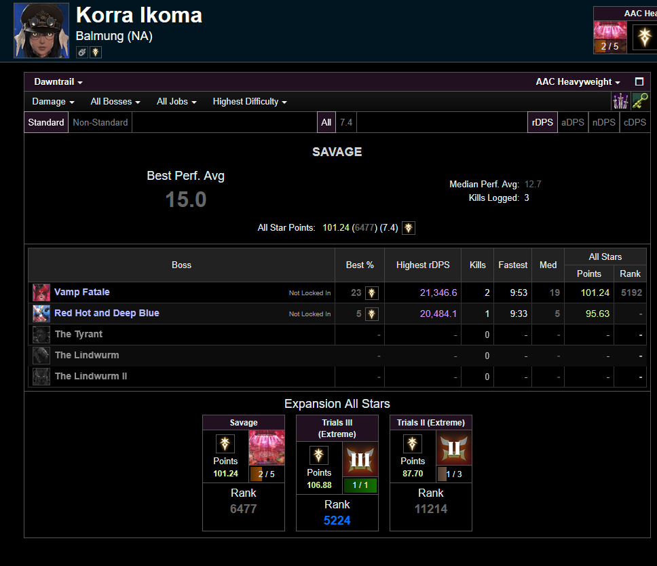This screenshot has width=657, height=566.
Task: Click the Best % column header
Action: coord(360,265)
